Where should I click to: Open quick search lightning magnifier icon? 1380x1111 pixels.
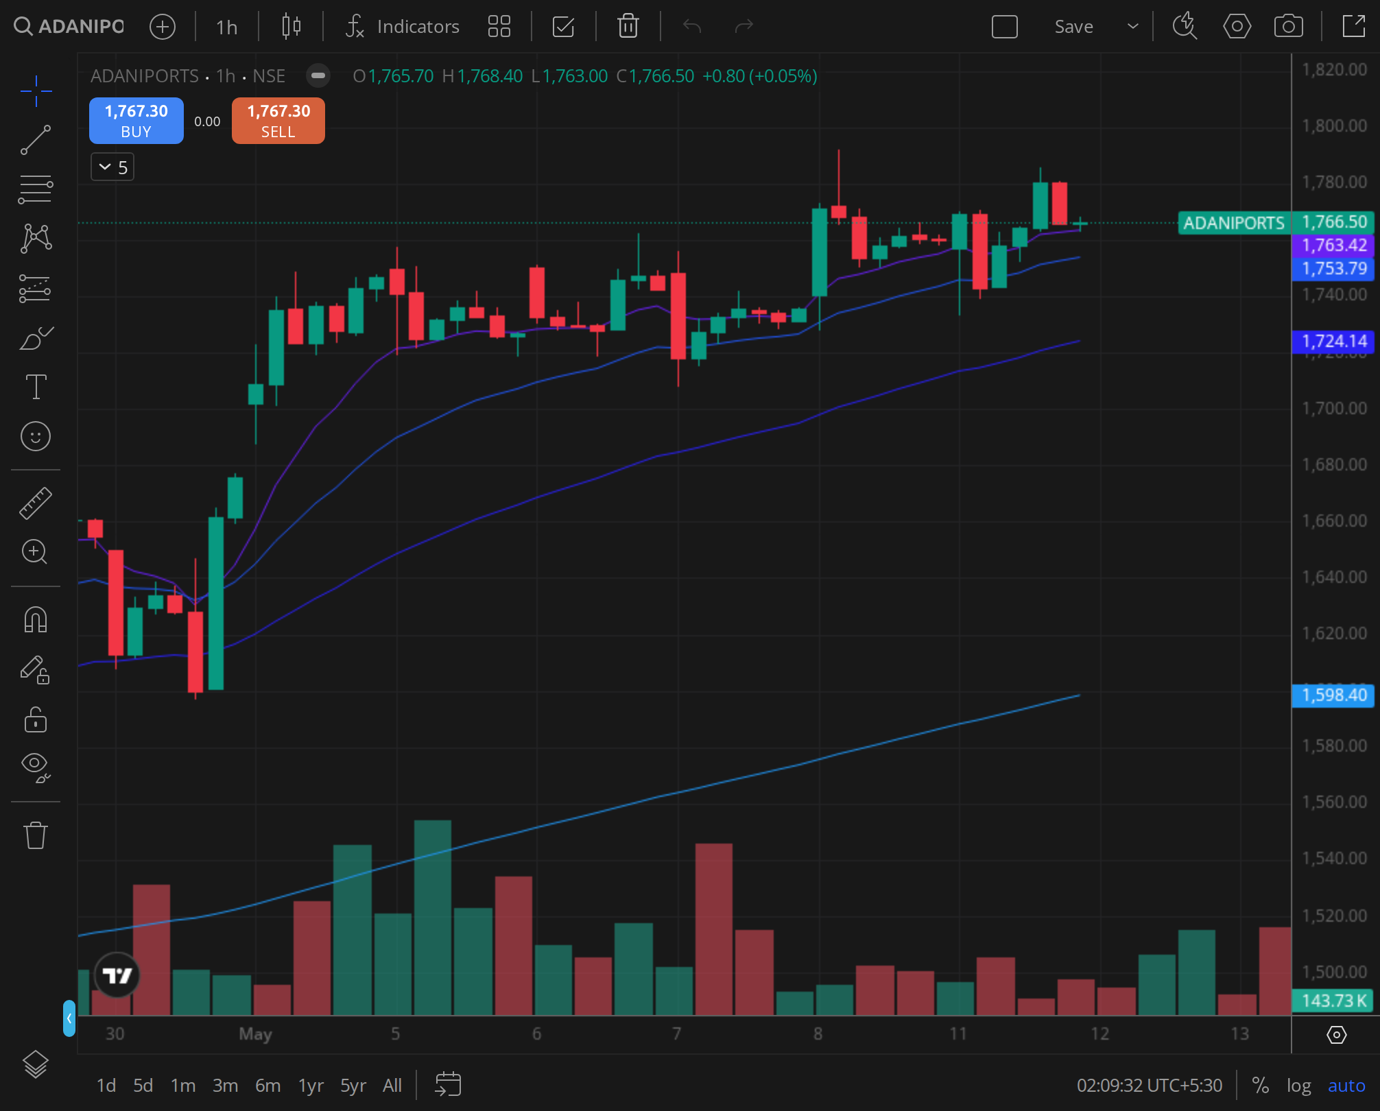pyautogui.click(x=1185, y=27)
